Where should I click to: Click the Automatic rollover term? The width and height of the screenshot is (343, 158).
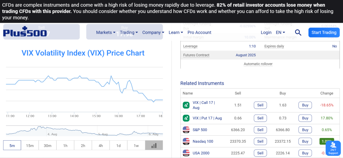(x=258, y=64)
